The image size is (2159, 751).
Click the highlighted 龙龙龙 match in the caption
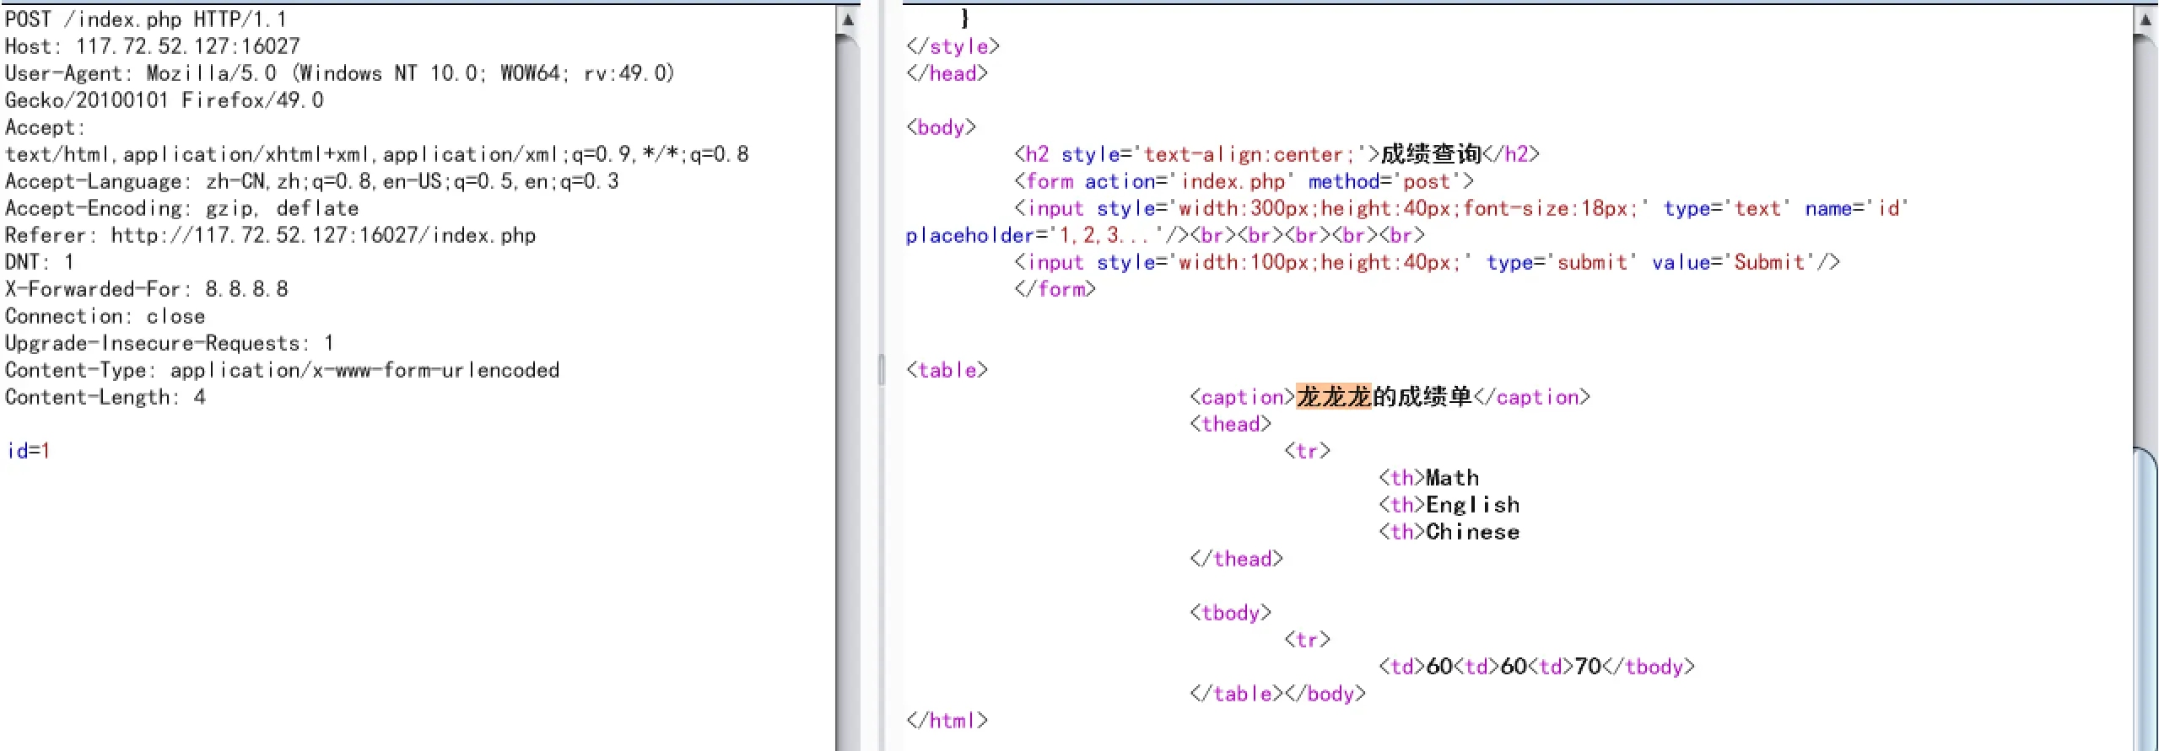[x=1333, y=397]
